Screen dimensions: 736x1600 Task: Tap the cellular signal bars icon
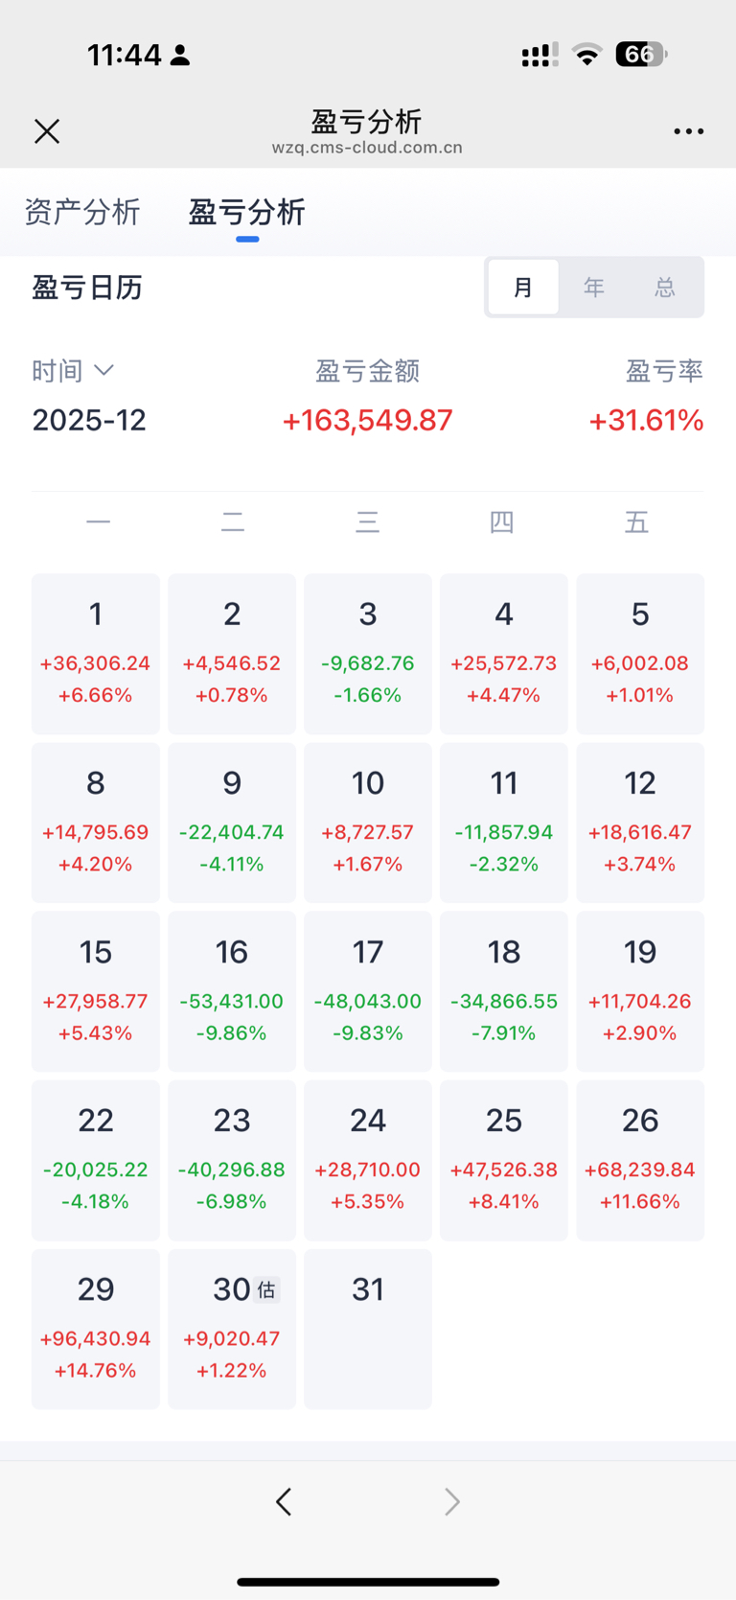[x=540, y=56]
